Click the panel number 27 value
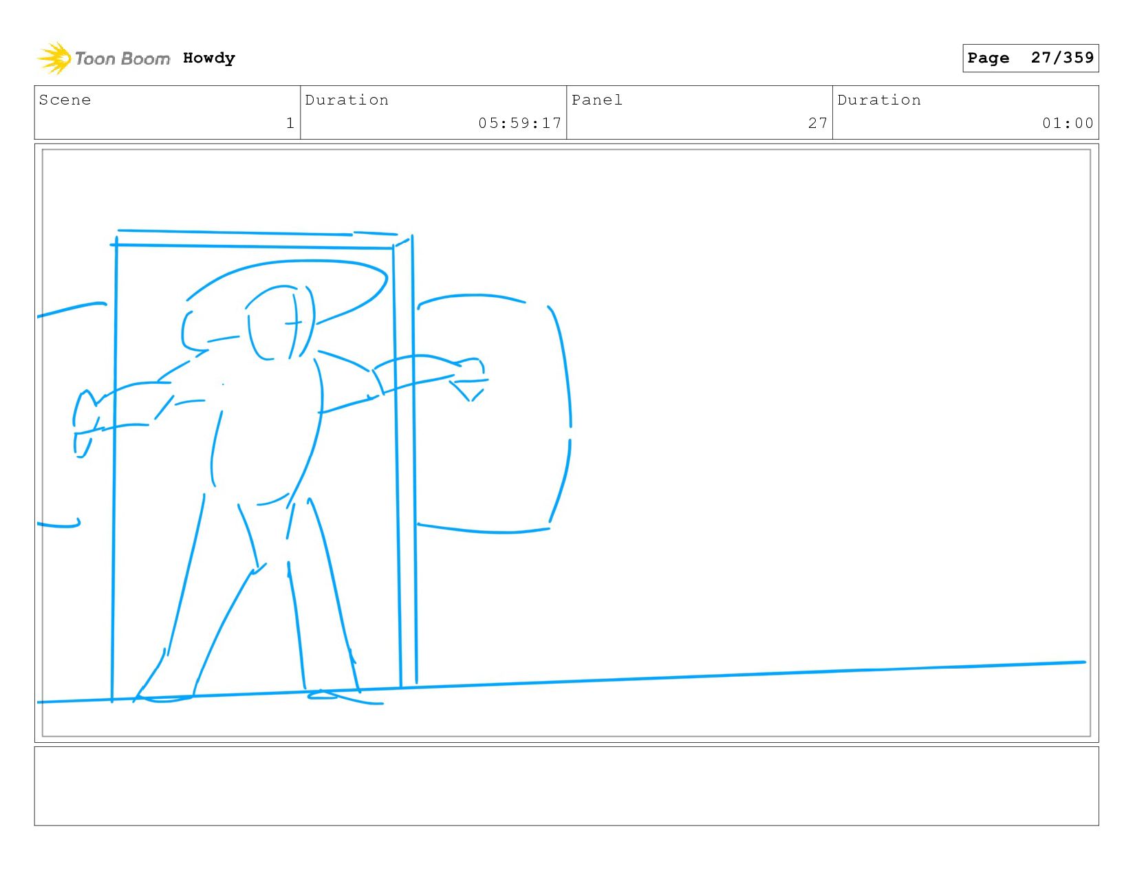The height and width of the screenshot is (877, 1135). coord(818,123)
